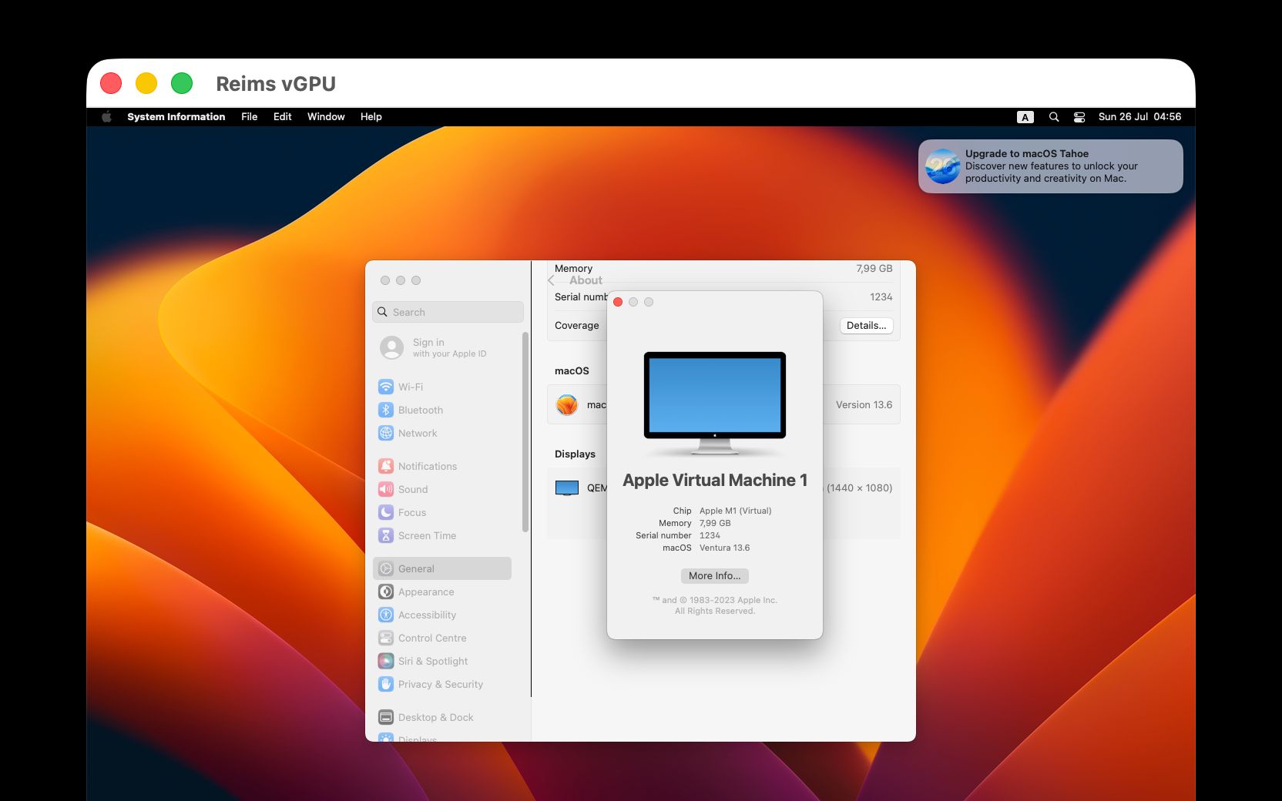Click the Search field in System Settings
Image resolution: width=1282 pixels, height=801 pixels.
pyautogui.click(x=448, y=312)
